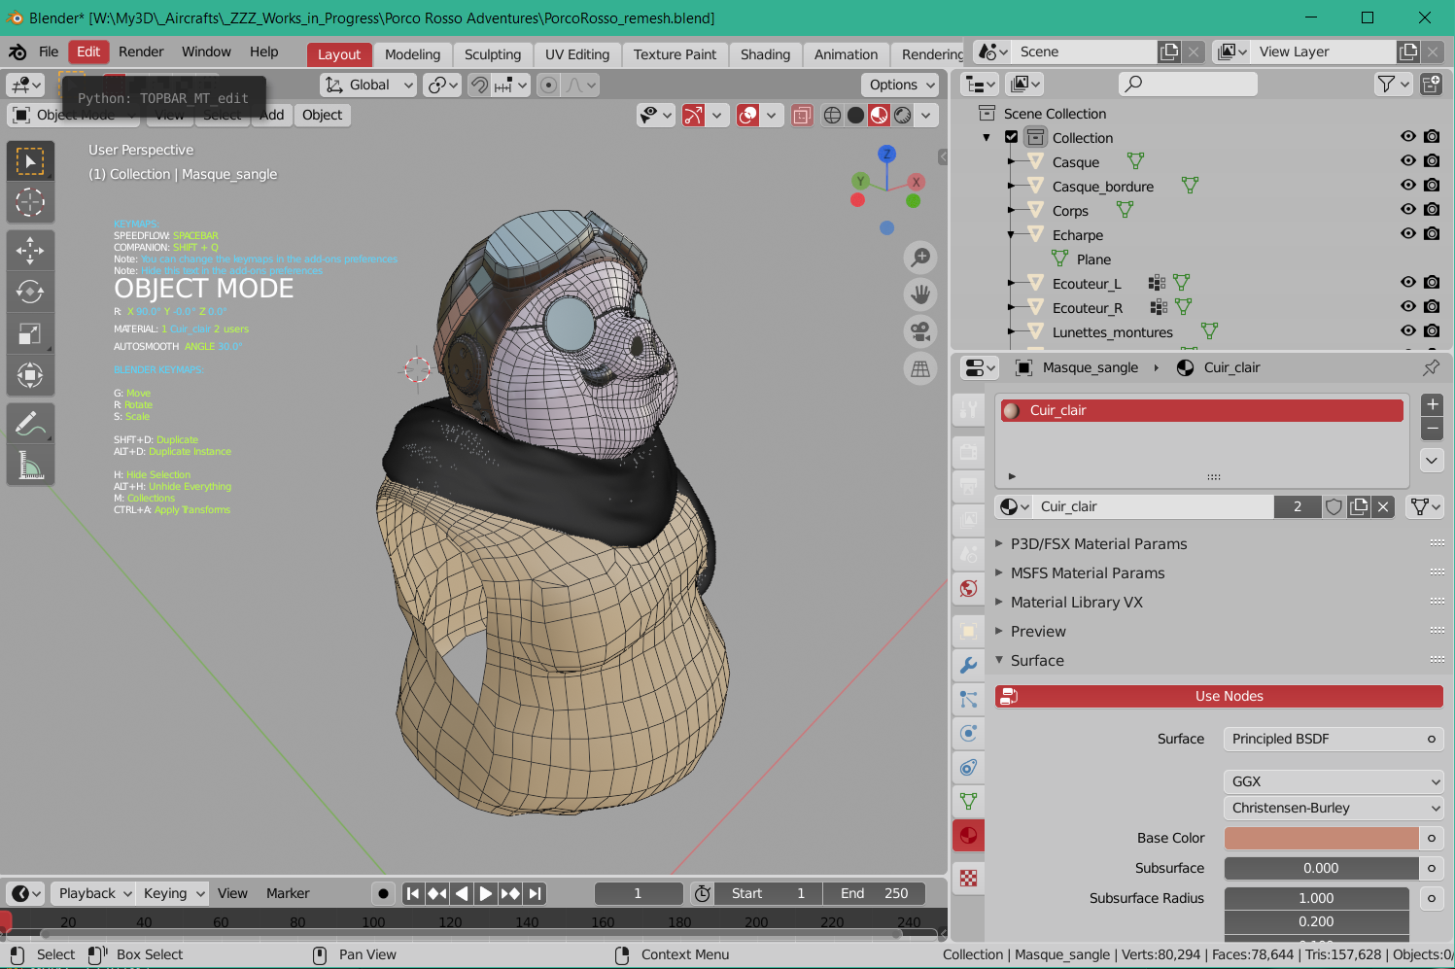
Task: Remove the selected material slot
Action: coord(1432,429)
